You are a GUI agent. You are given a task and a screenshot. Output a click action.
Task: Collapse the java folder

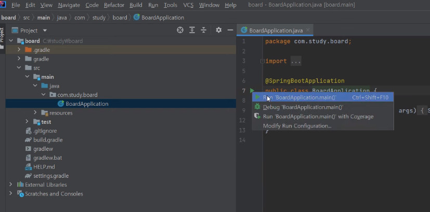[35, 86]
